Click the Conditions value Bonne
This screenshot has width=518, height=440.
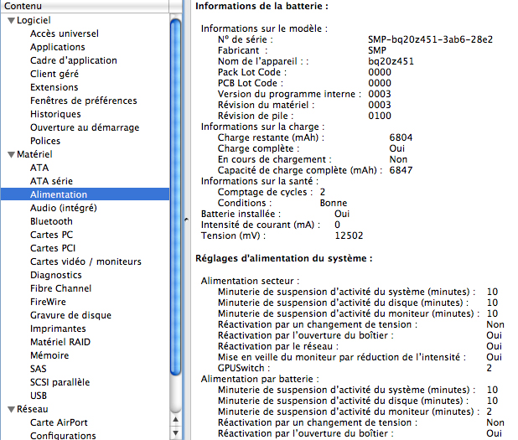click(334, 203)
